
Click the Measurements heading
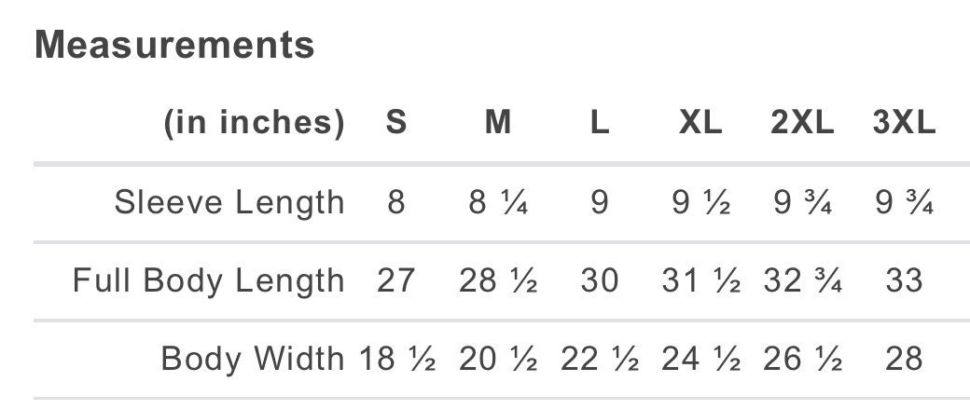click(x=174, y=45)
